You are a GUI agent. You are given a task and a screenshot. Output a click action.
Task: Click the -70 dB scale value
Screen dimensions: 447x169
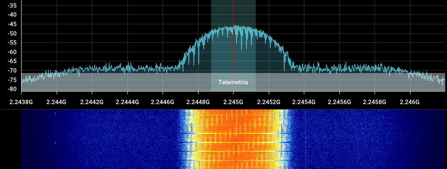[x=12, y=70]
